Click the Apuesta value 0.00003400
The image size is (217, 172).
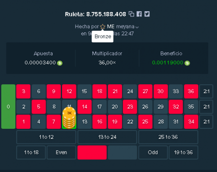40,63
